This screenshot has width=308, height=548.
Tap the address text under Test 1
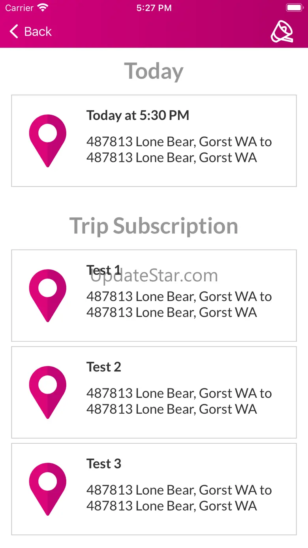coord(179,305)
